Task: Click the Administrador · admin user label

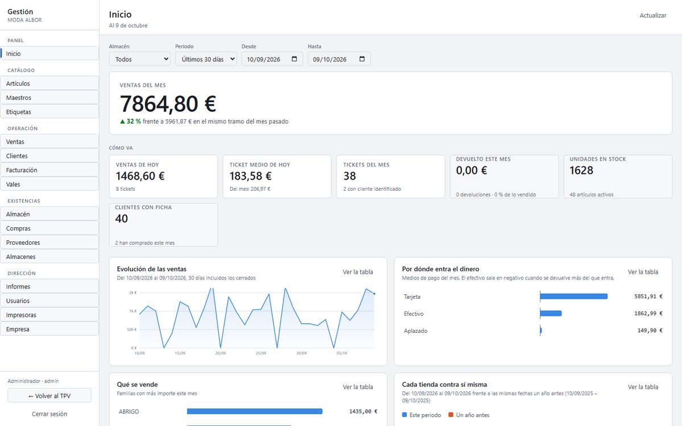Action: pyautogui.click(x=33, y=381)
